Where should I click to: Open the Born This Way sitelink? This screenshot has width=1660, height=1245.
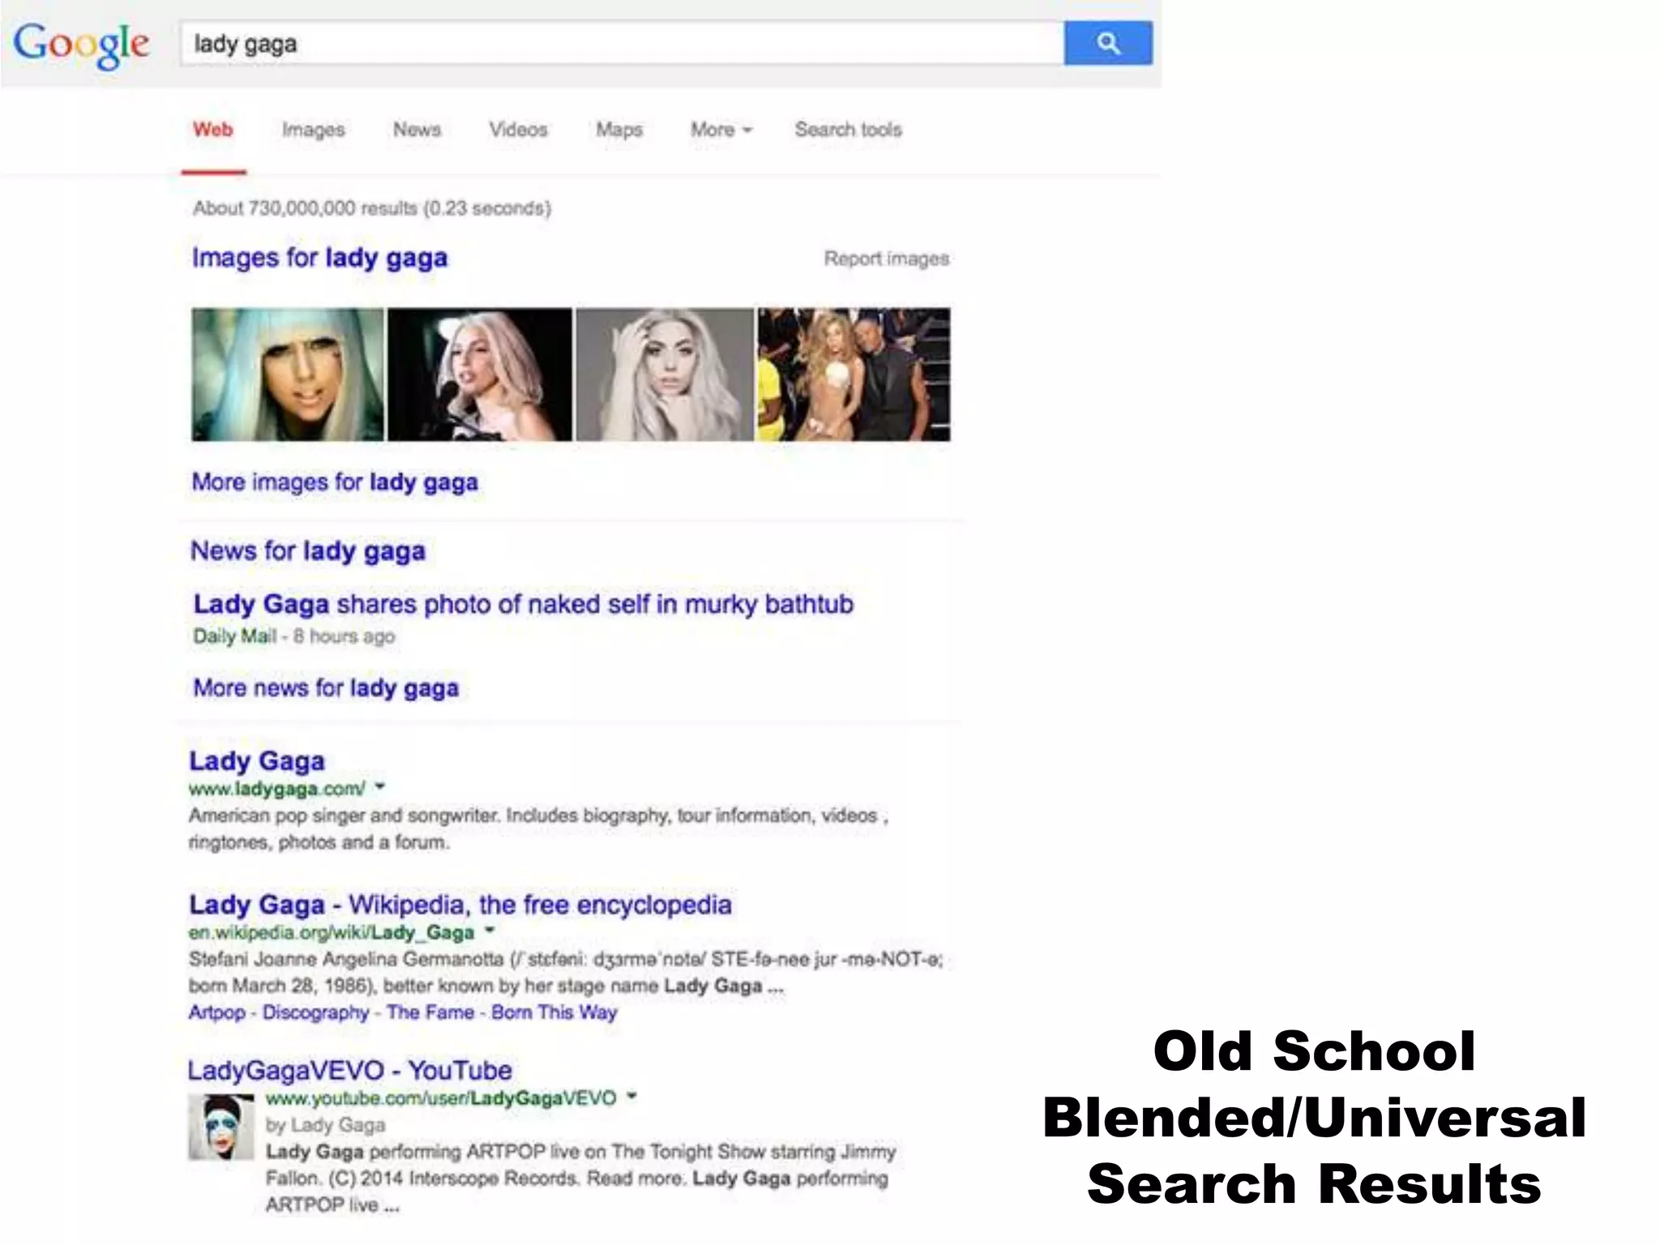click(554, 1012)
